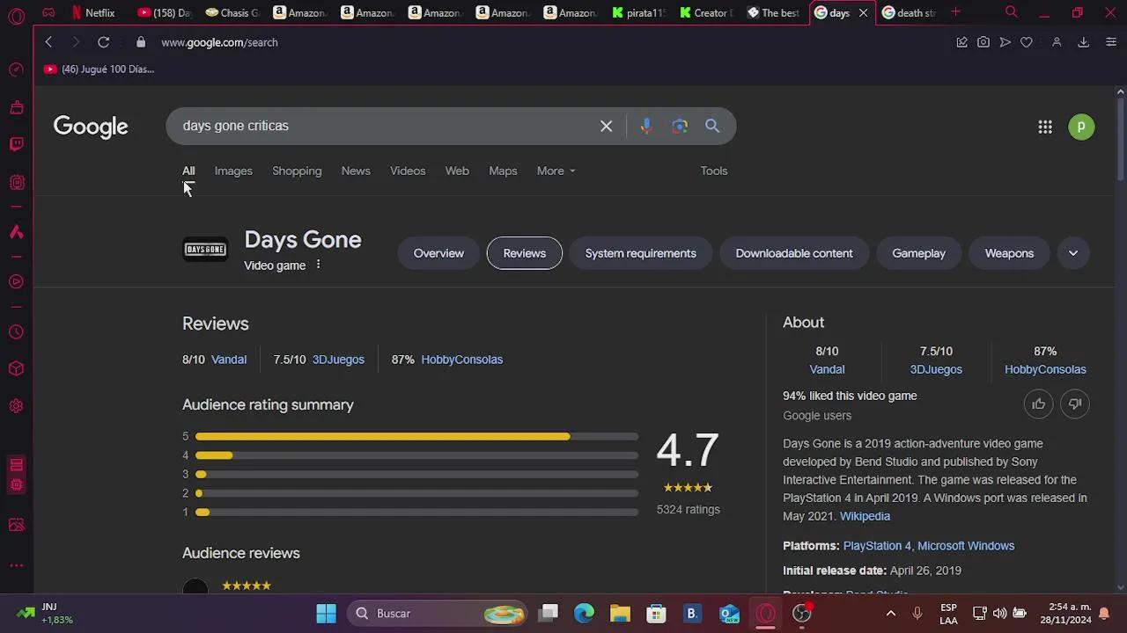Viewport: 1127px width, 633px height.
Task: Open Vandal review link under Reviews
Action: (x=229, y=360)
